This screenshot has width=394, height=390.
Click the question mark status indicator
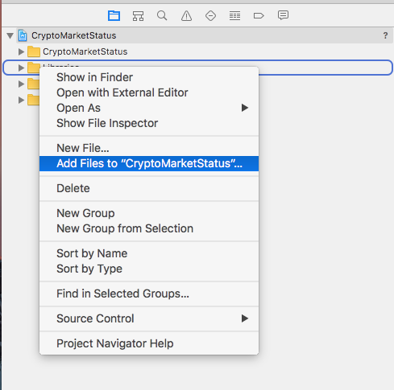385,35
